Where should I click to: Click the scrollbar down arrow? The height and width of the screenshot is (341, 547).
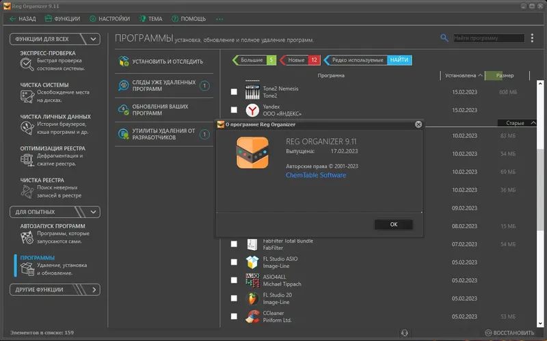[x=540, y=323]
